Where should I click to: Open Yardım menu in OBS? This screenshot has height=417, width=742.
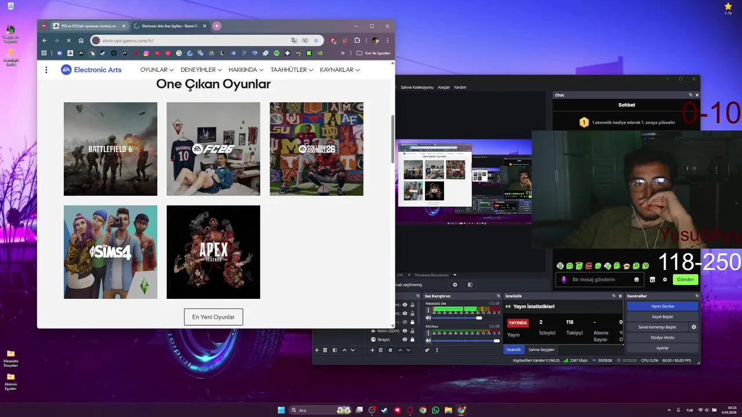(460, 87)
